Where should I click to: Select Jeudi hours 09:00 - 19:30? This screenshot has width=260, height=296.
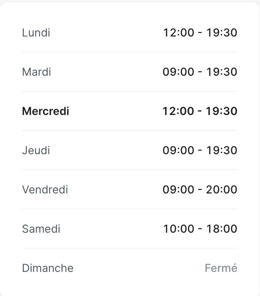(200, 150)
